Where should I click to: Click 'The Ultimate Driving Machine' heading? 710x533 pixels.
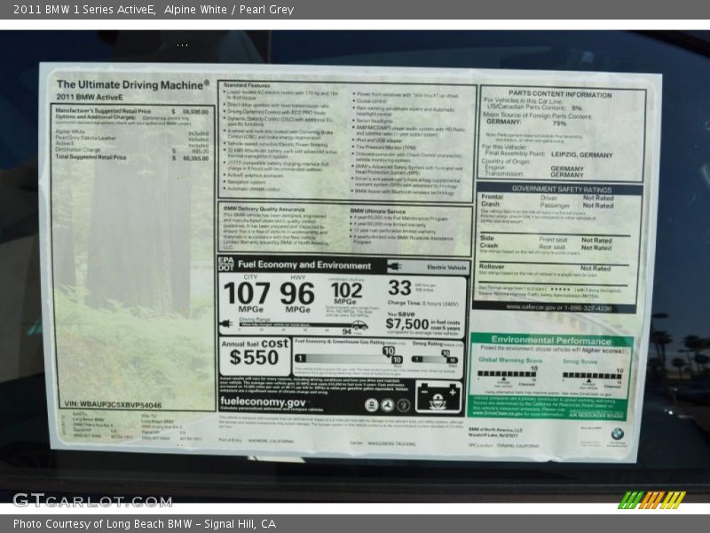pyautogui.click(x=133, y=84)
